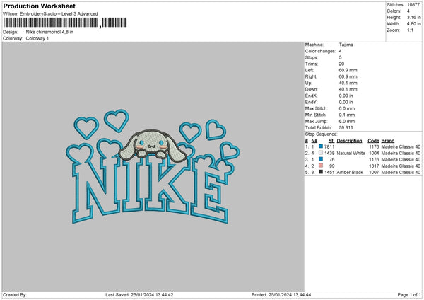Click thread code 1317

pyautogui.click(x=374, y=166)
